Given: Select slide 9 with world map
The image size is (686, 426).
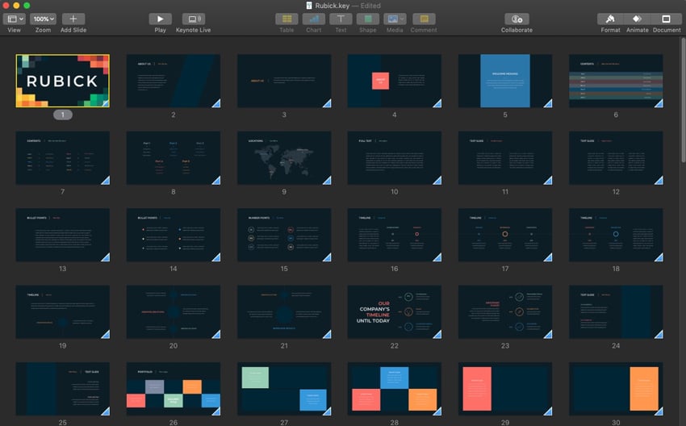Looking at the screenshot, I should (283, 157).
